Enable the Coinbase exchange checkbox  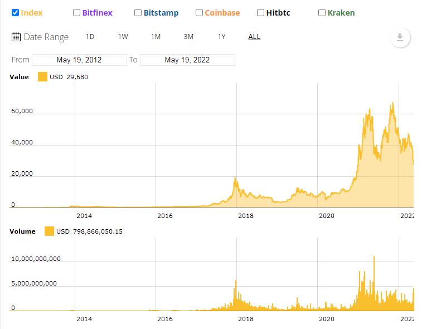[x=199, y=12]
